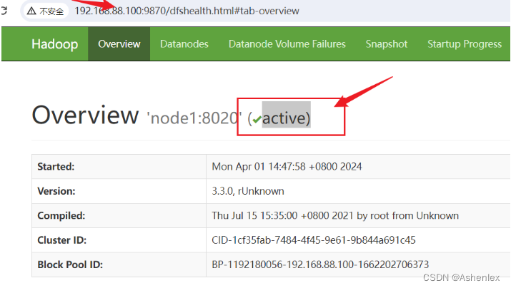Click the green active checkmark icon
This screenshot has width=511, height=288.
click(x=257, y=119)
